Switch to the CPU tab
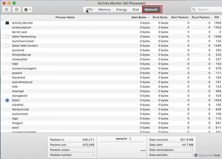 [90, 9]
